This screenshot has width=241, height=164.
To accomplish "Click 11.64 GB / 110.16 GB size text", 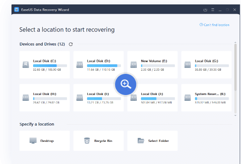I will (x=101, y=69).
